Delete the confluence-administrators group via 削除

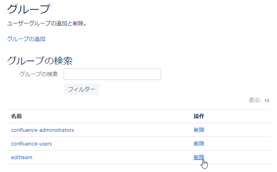(199, 130)
